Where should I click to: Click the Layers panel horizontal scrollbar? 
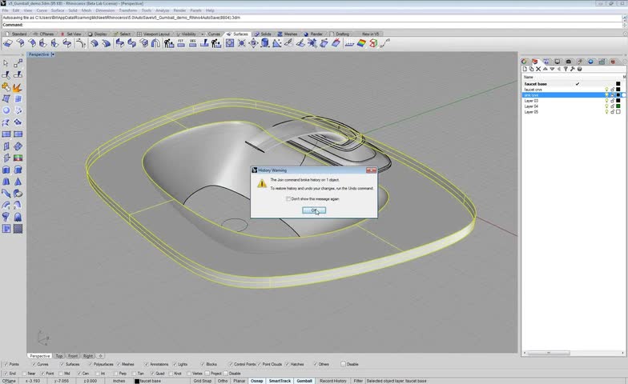tap(549, 354)
